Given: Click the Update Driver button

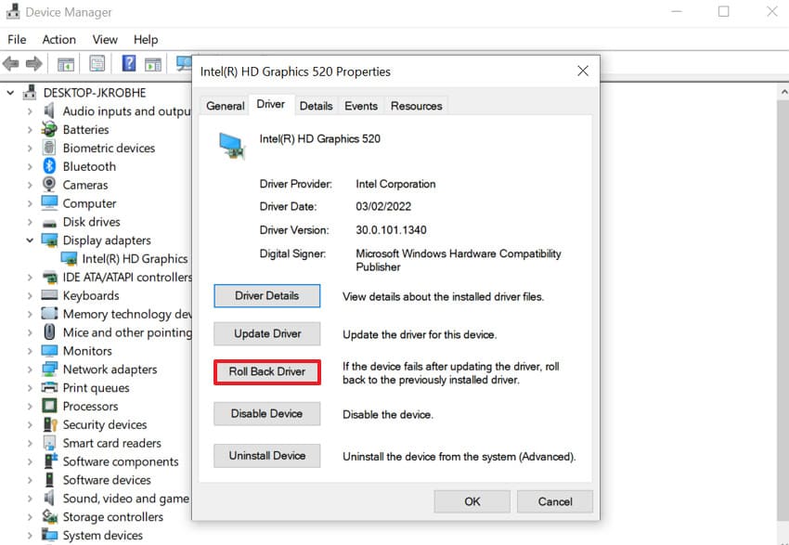Looking at the screenshot, I should point(266,333).
